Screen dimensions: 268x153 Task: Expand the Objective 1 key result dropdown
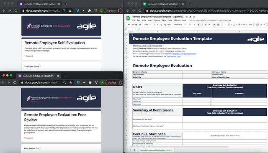point(210,99)
